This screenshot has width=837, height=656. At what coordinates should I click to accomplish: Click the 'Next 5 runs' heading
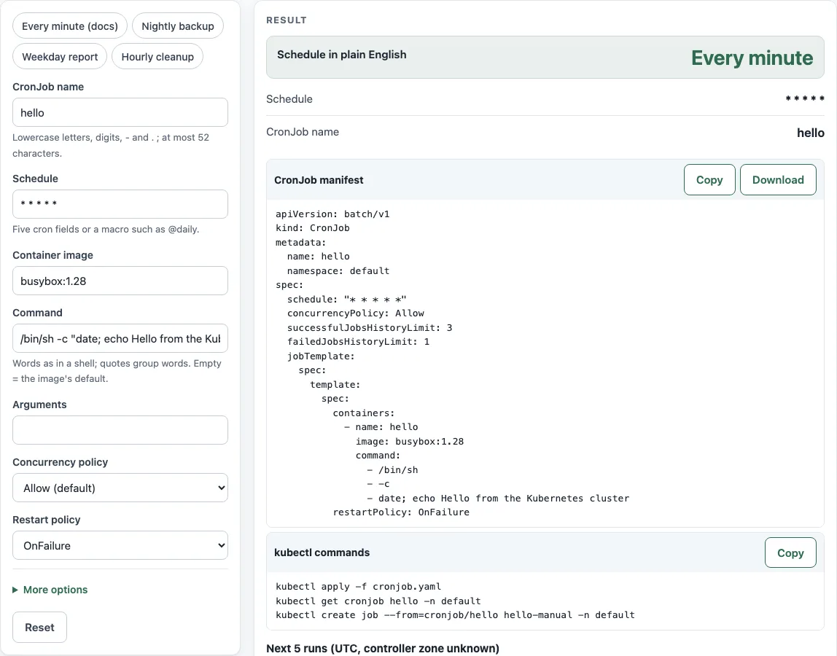point(383,649)
